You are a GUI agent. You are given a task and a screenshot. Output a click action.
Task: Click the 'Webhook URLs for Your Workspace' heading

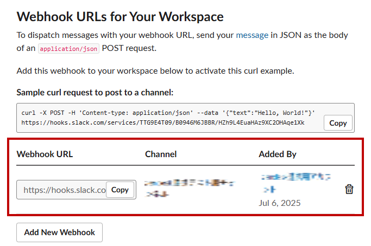click(120, 17)
